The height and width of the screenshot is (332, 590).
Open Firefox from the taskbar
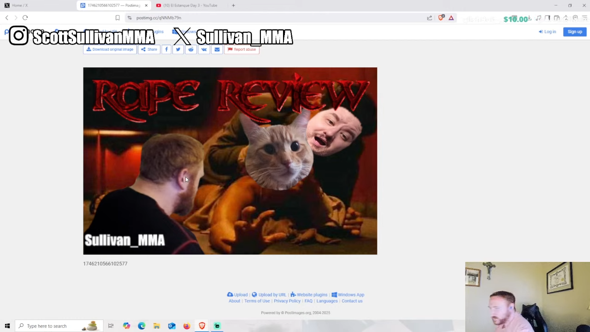tap(187, 326)
